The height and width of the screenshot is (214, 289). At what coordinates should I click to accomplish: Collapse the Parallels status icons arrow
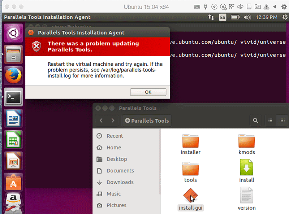pyautogui.click(x=275, y=7)
